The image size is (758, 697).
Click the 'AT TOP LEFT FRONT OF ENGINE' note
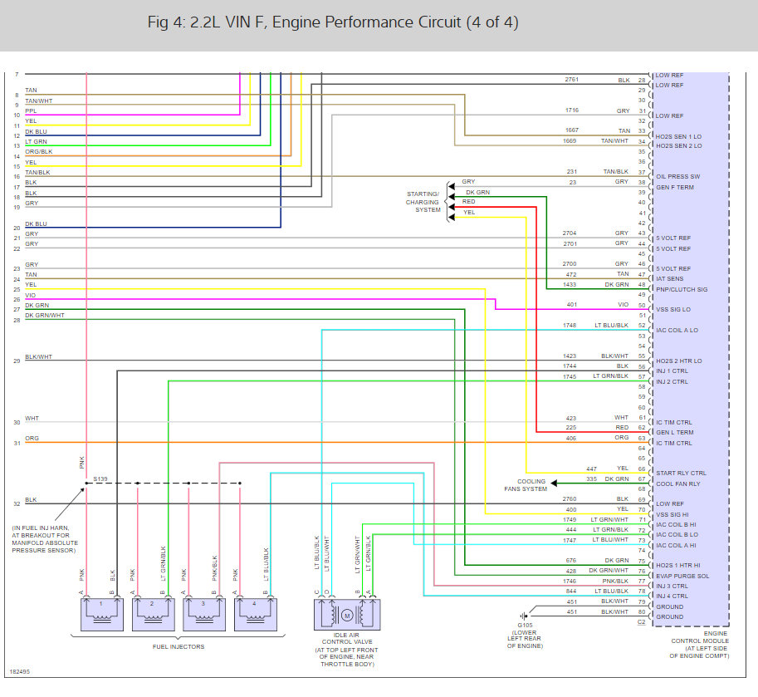click(346, 657)
